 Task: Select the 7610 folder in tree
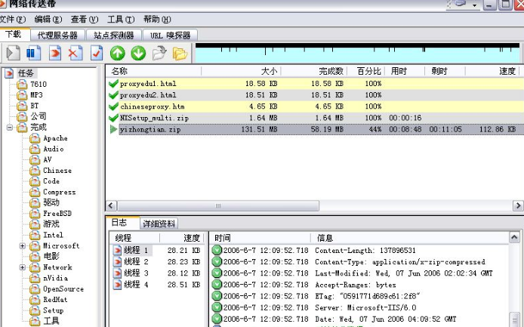click(39, 84)
